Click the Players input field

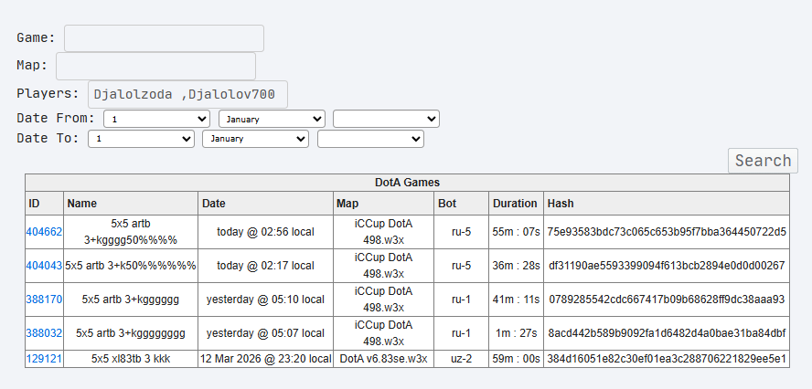[x=187, y=95]
